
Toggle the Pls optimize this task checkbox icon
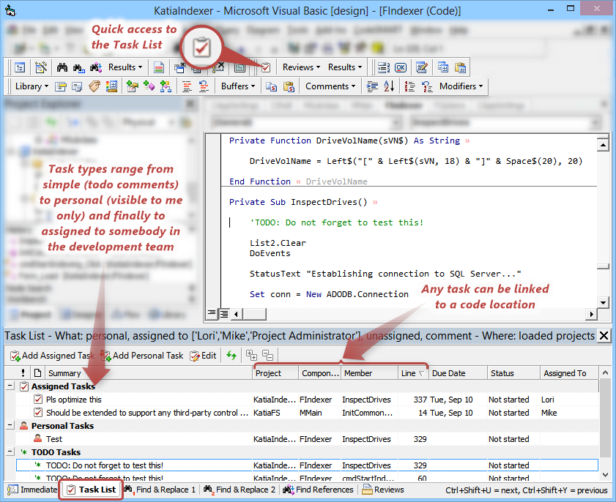click(38, 400)
